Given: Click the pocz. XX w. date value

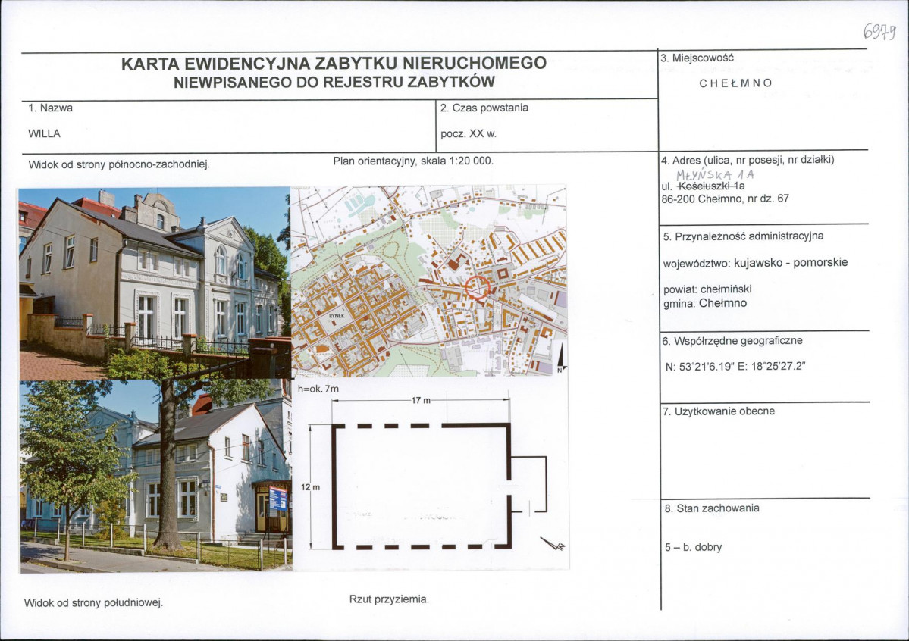Looking at the screenshot, I should click(x=469, y=133).
